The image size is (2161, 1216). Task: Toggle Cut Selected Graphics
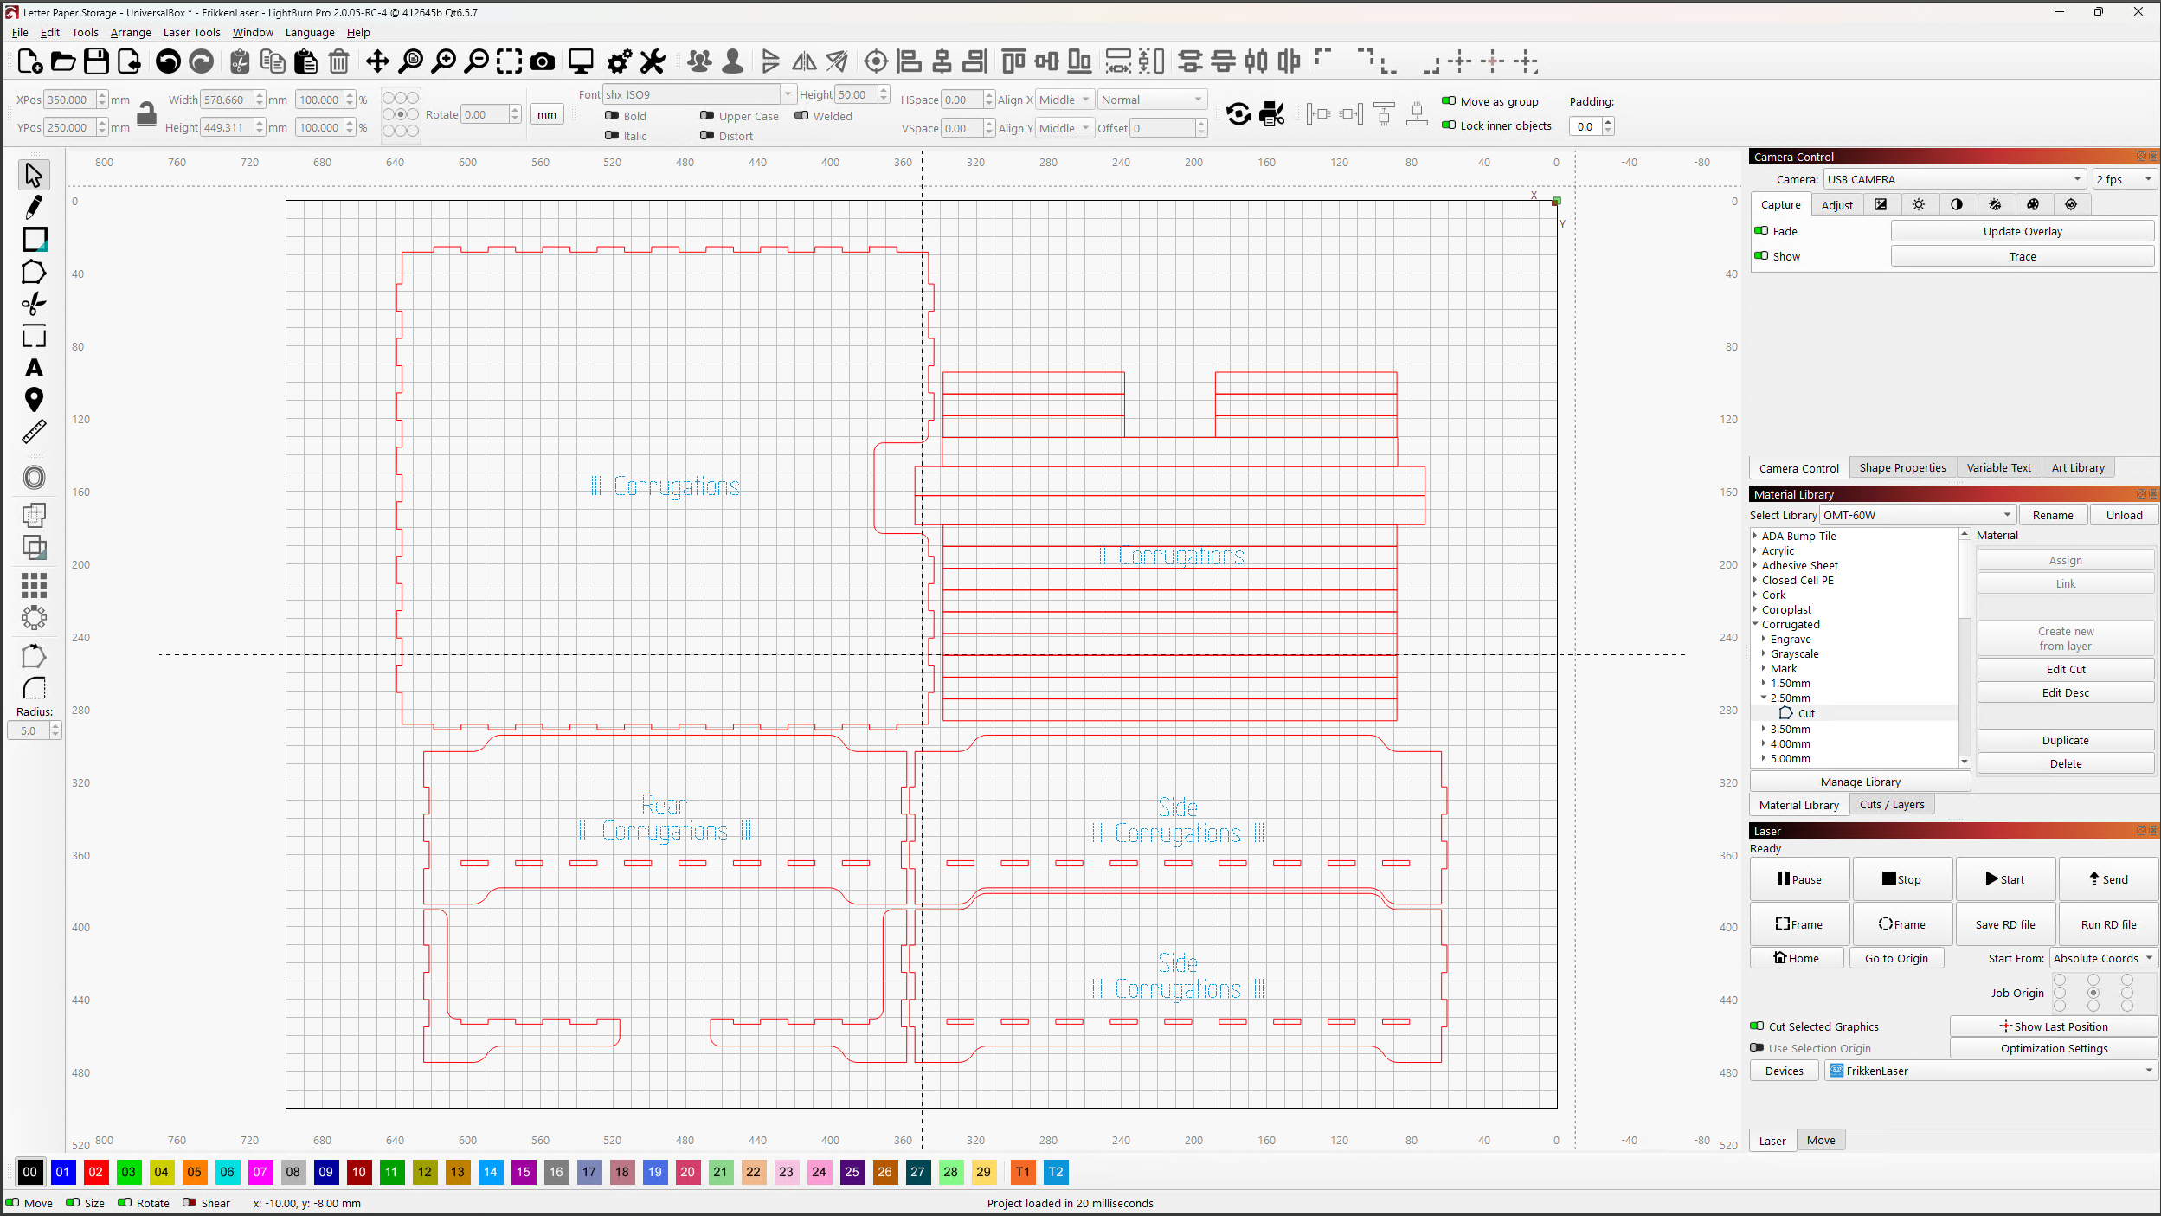click(x=1759, y=1026)
